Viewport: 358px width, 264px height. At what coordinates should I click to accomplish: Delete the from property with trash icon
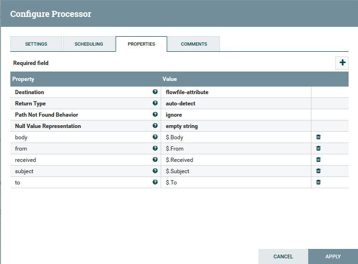point(318,148)
